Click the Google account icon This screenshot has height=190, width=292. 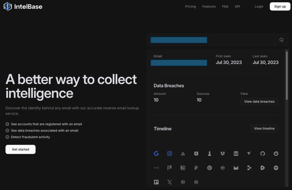pos(156,153)
